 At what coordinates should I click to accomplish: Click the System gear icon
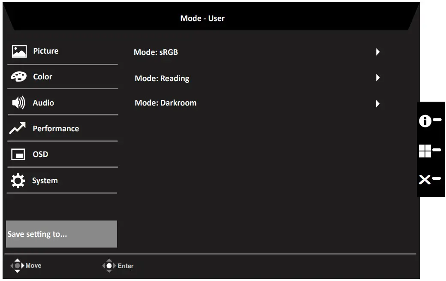(18, 180)
